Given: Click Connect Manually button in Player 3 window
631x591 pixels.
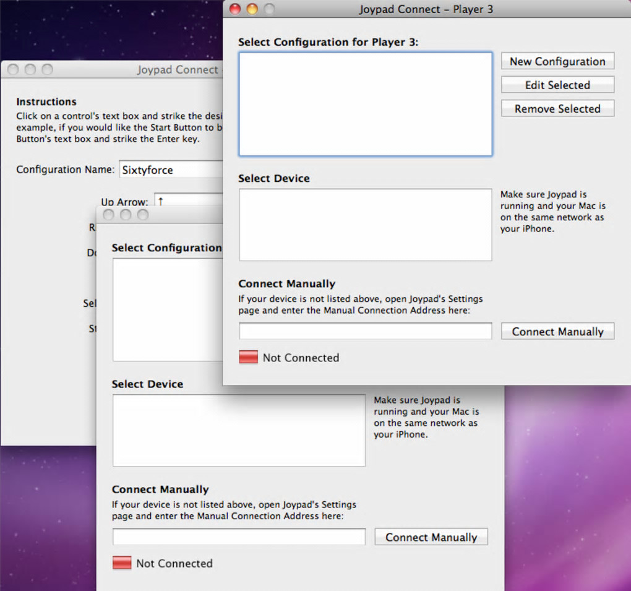Looking at the screenshot, I should tap(557, 331).
